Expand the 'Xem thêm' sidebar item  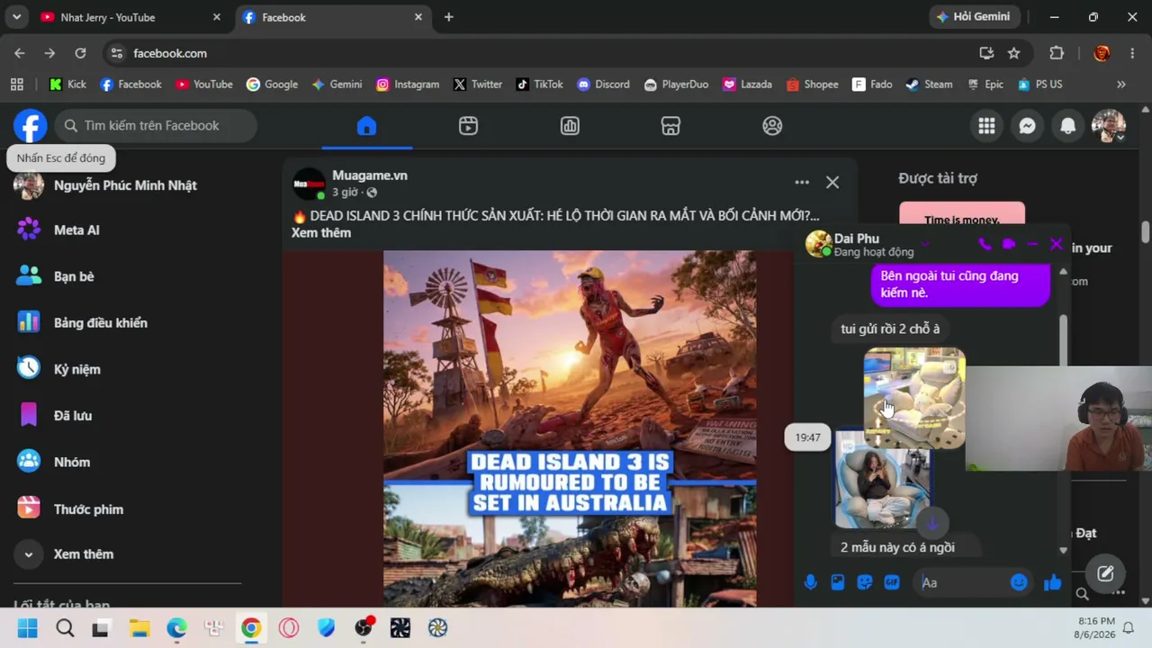(x=127, y=554)
